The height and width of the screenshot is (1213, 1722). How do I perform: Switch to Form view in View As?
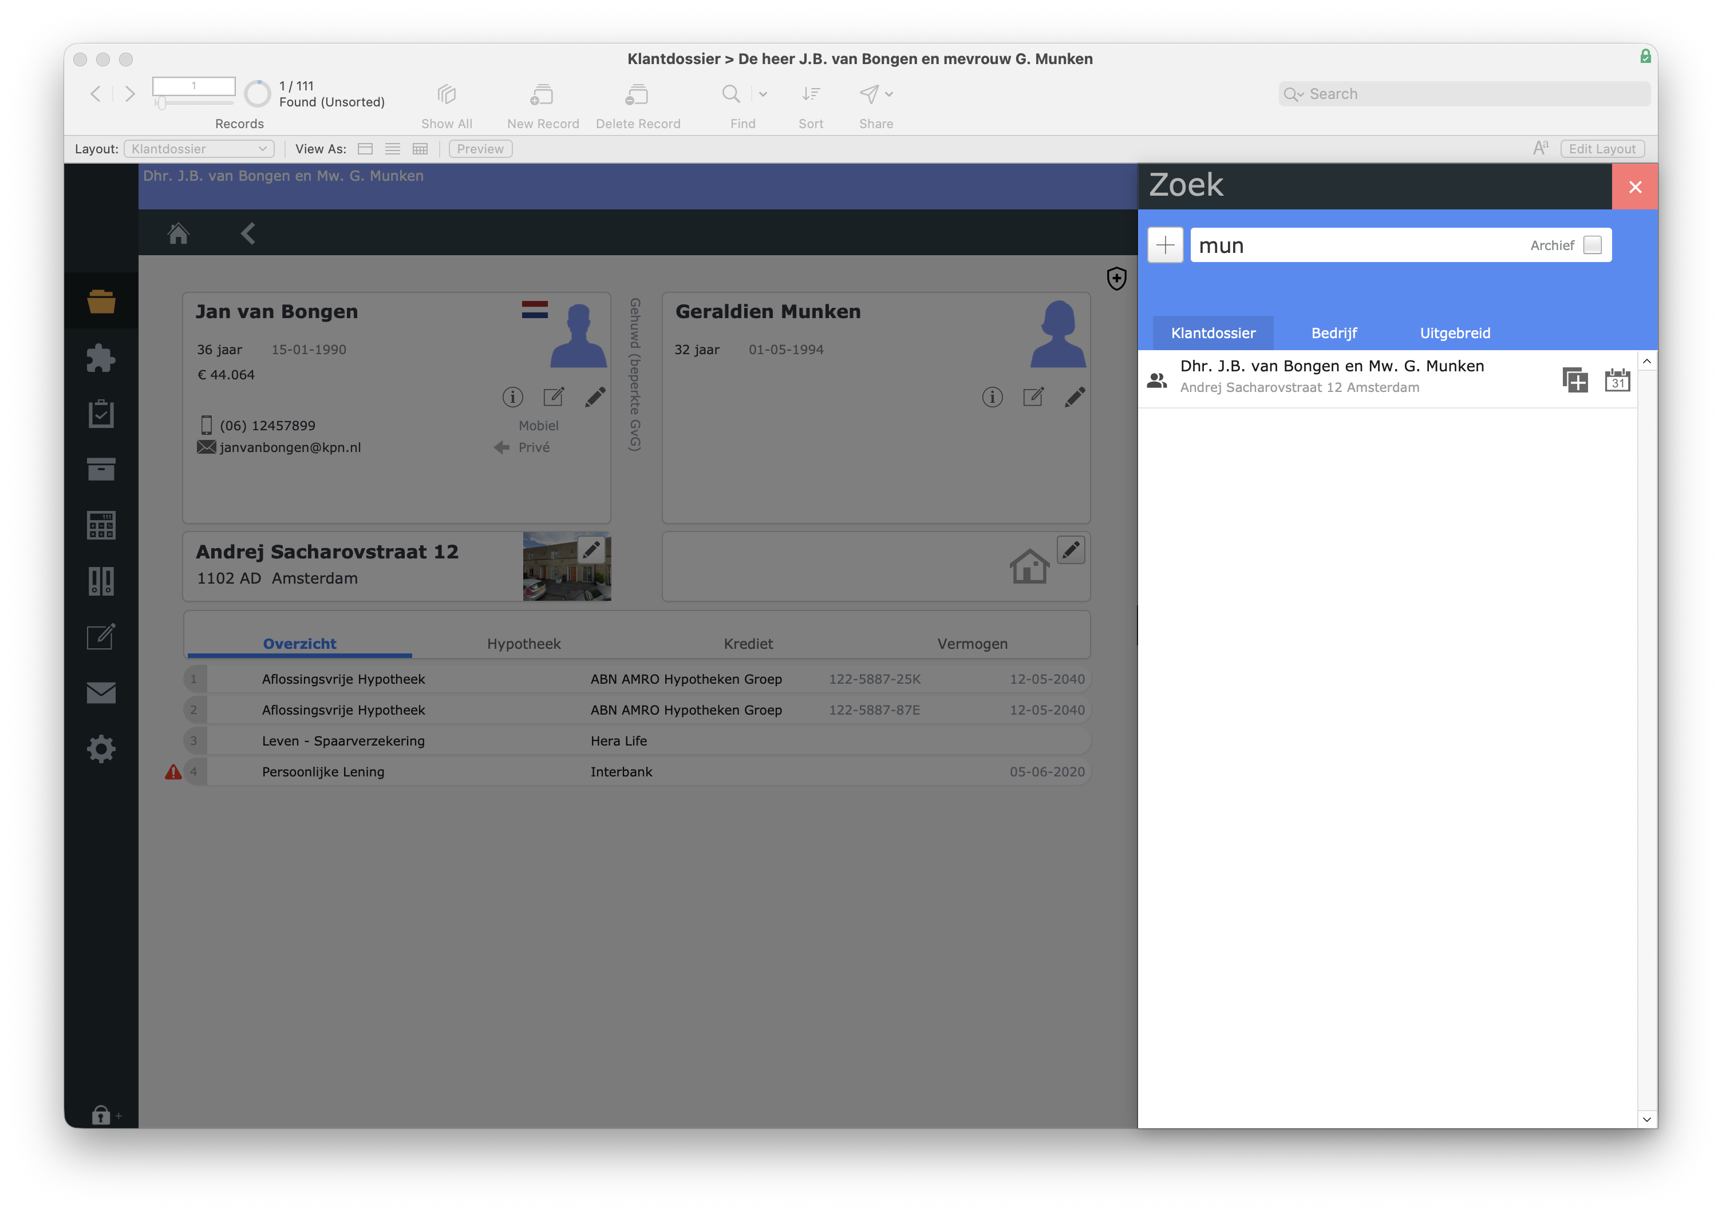[x=365, y=149]
